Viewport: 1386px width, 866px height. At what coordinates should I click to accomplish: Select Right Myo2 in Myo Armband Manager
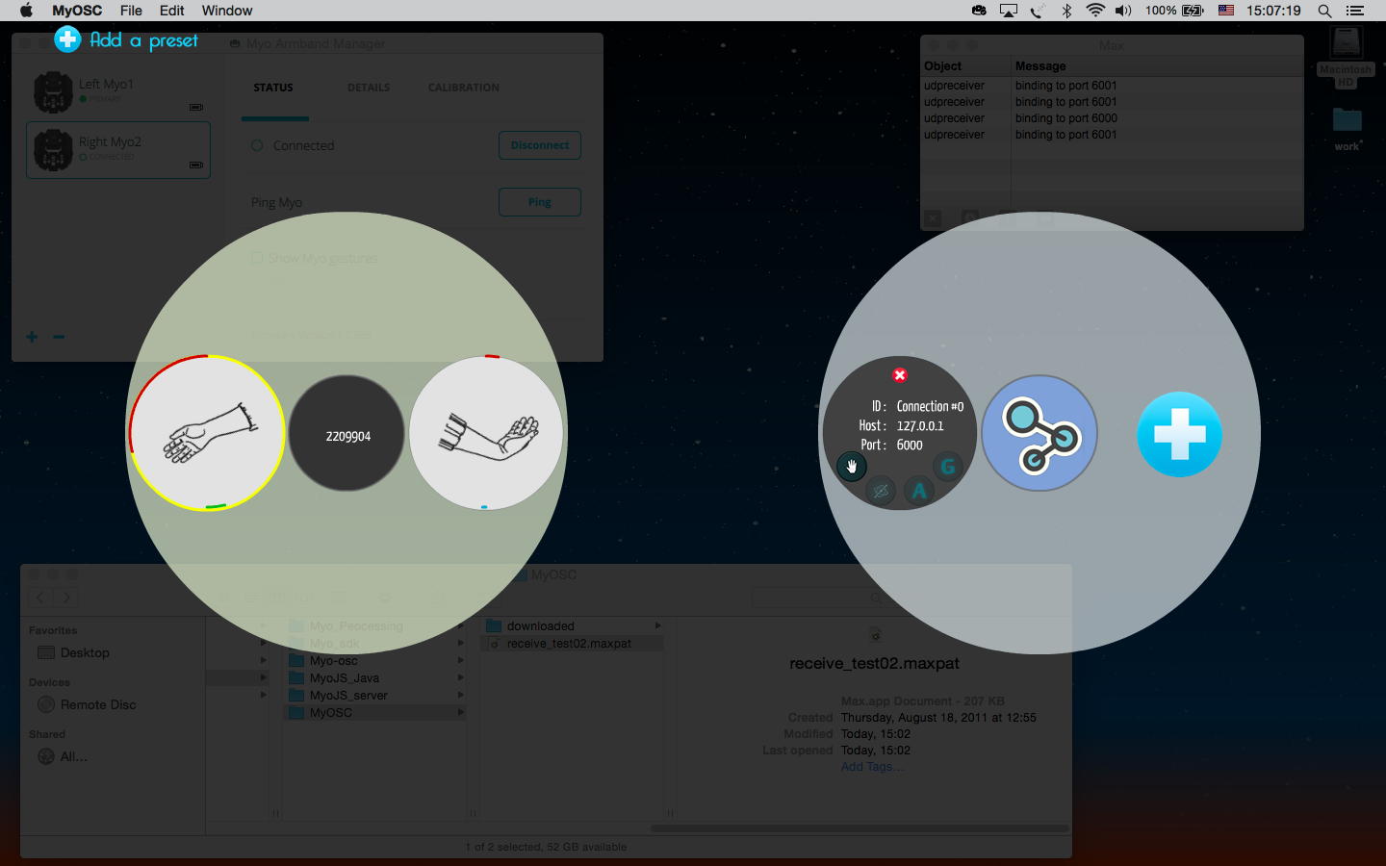[x=118, y=150]
